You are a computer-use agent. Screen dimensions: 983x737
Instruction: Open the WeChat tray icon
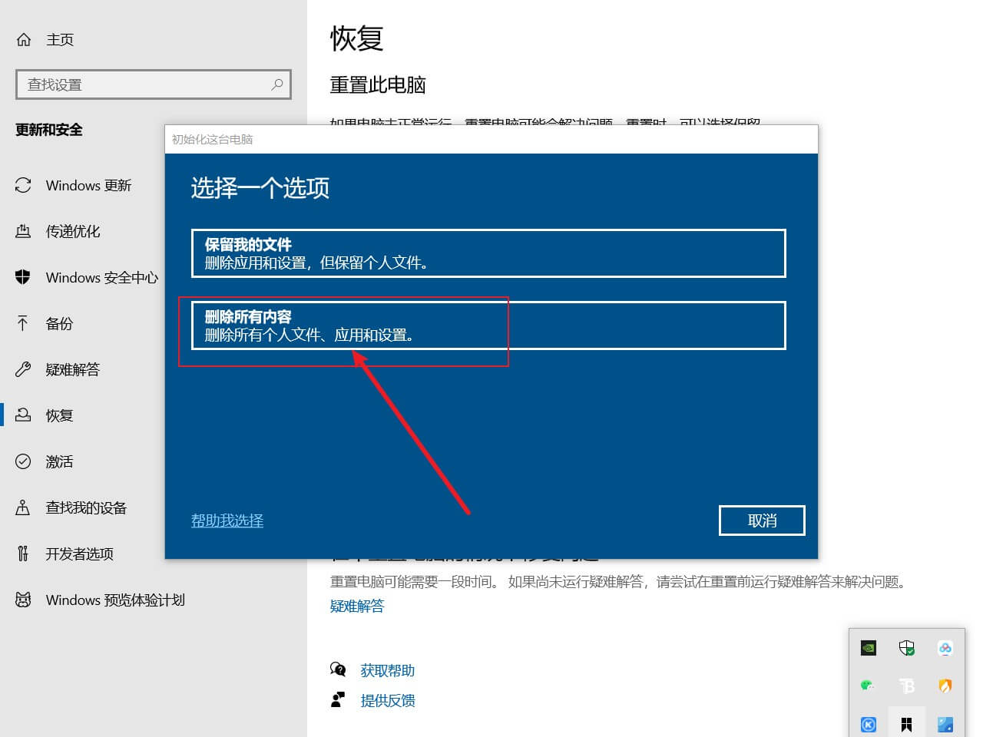(869, 686)
